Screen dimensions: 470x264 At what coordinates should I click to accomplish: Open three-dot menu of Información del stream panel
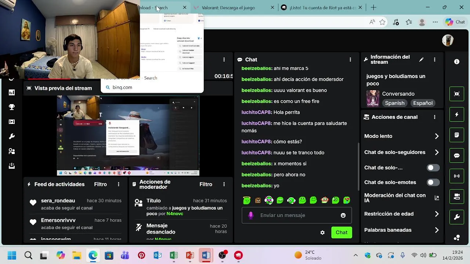tap(435, 59)
